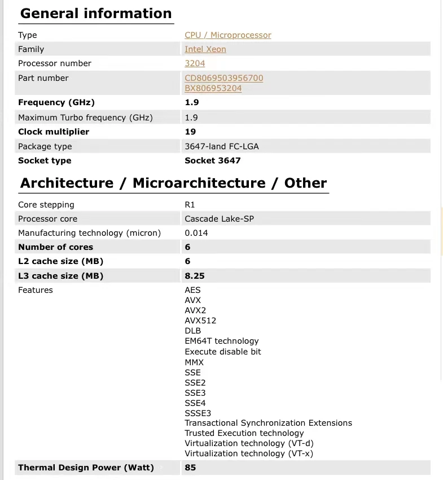Open the CPU / Microprocessor link
Screen dimensions: 443x480
(x=227, y=35)
